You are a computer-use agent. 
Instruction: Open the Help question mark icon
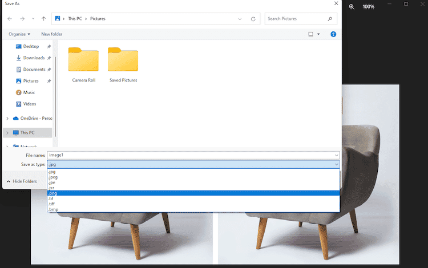point(333,34)
